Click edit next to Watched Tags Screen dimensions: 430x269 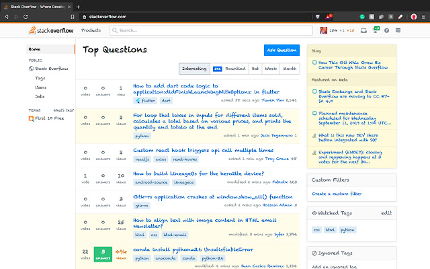click(386, 213)
